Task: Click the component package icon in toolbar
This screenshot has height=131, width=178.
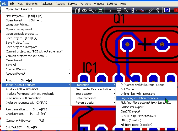Action: point(132,10)
